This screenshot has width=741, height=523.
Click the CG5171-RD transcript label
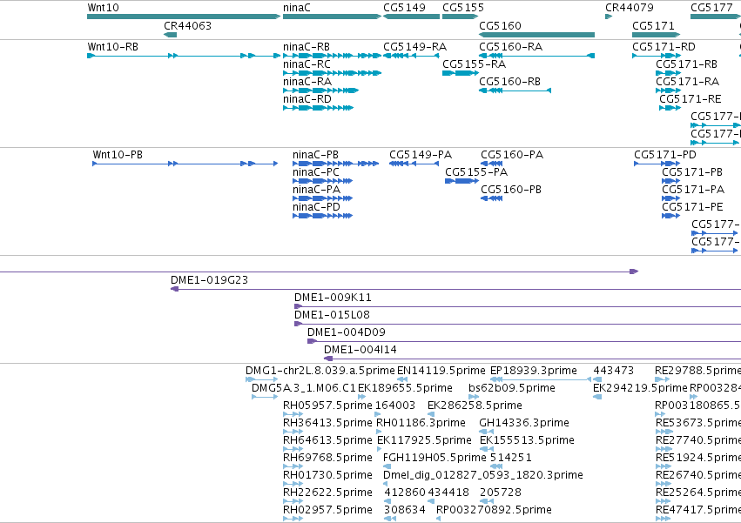pyautogui.click(x=664, y=47)
